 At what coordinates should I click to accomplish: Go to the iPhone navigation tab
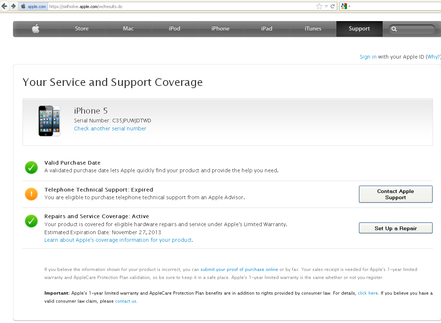pyautogui.click(x=220, y=29)
